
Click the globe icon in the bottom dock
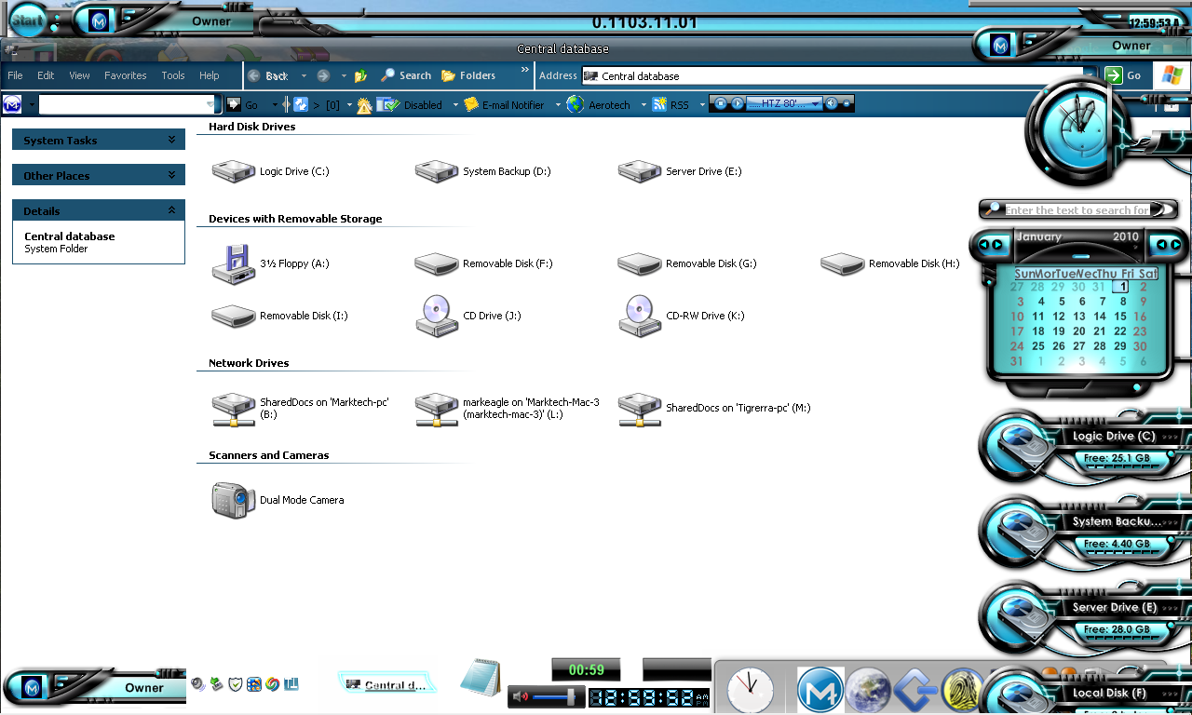coord(869,691)
